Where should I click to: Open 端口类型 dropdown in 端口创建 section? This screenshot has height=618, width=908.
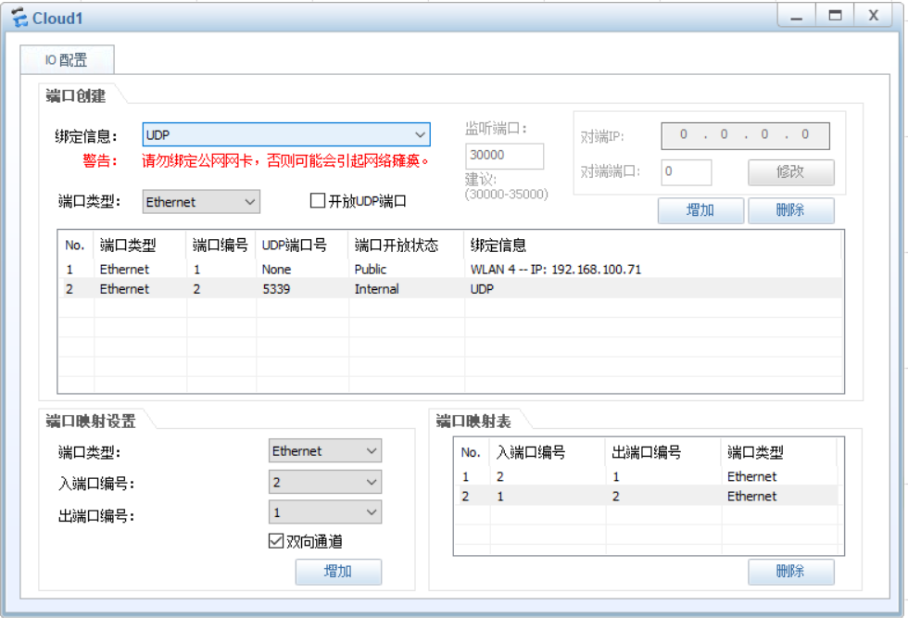[201, 202]
